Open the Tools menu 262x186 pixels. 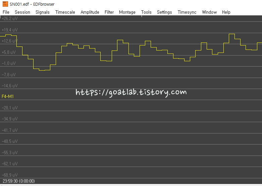pyautogui.click(x=146, y=12)
